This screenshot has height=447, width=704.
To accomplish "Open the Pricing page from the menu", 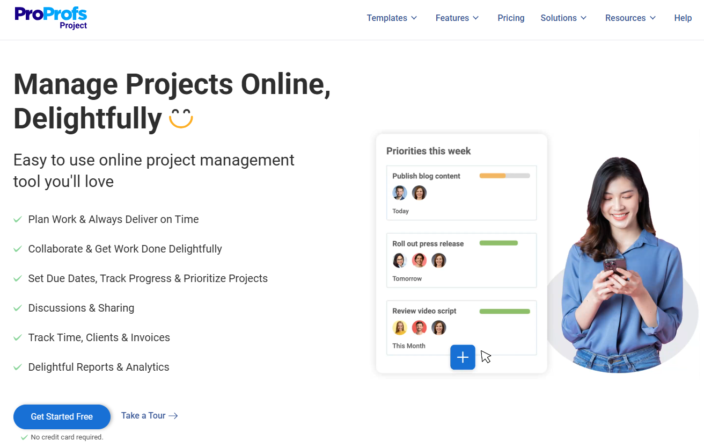I will click(511, 18).
